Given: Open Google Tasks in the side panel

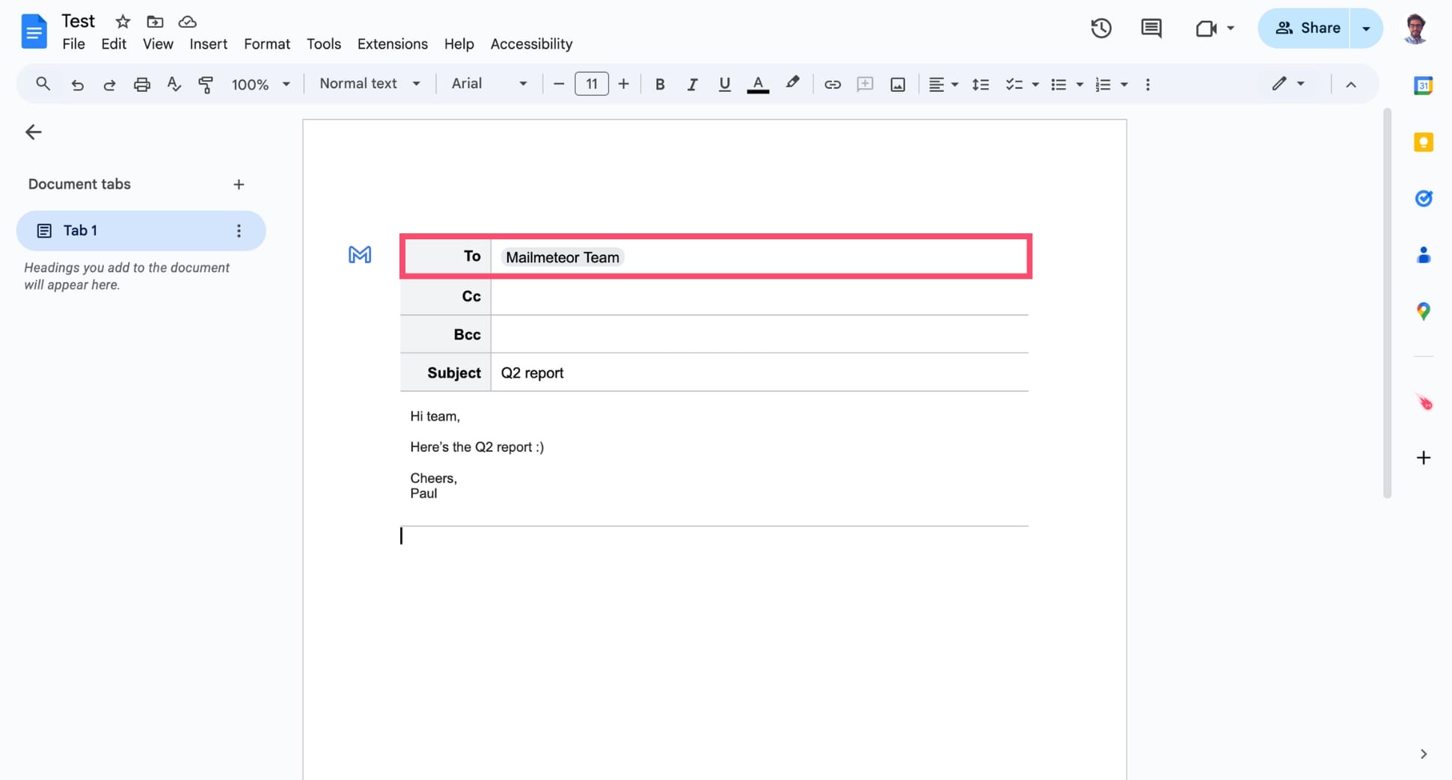Looking at the screenshot, I should coord(1424,198).
